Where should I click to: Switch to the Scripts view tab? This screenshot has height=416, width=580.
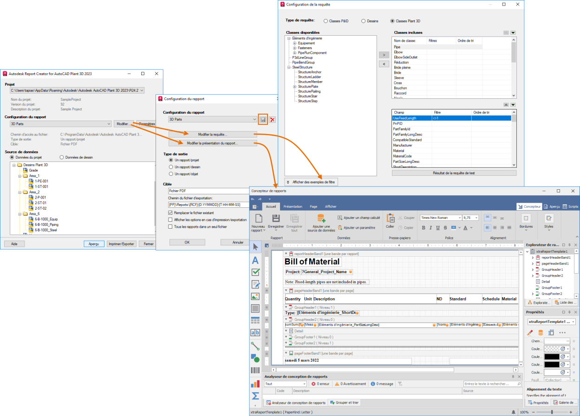coord(571,206)
